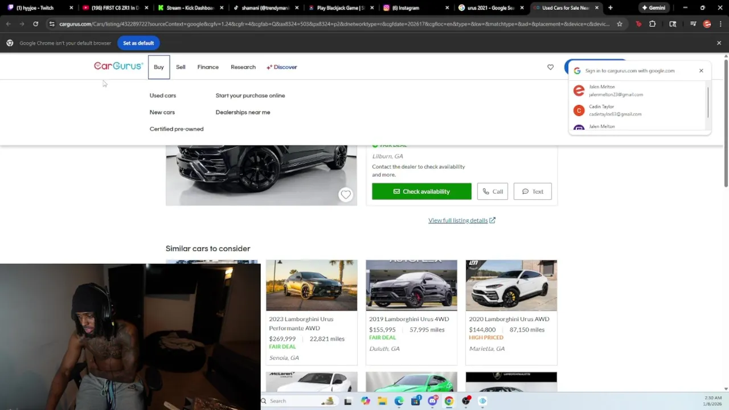The height and width of the screenshot is (410, 729).
Task: Switch to Instagram tab
Action: (x=416, y=8)
